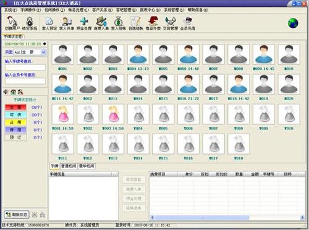The height and width of the screenshot is (230, 309).
Task: Select female hand tag W002
Action: [x=88, y=114]
